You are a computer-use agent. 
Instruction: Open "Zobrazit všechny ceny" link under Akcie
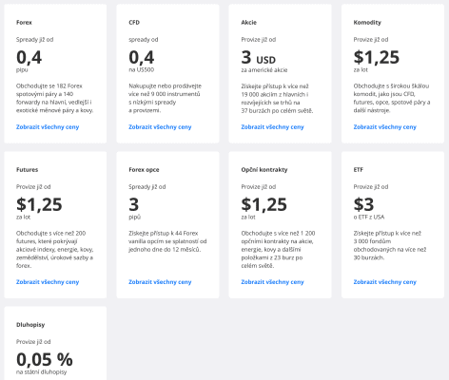point(272,127)
